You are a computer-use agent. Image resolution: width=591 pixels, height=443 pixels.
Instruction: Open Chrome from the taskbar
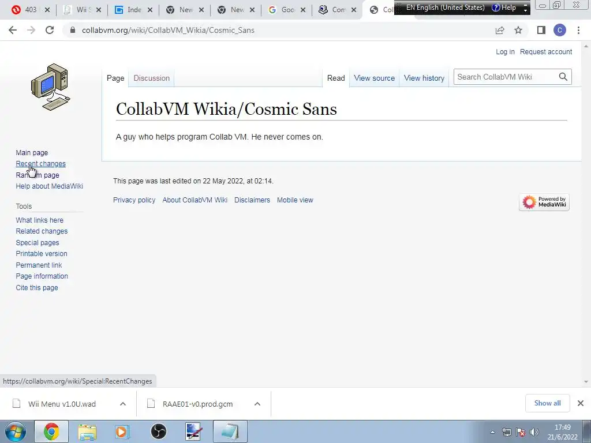coord(51,431)
